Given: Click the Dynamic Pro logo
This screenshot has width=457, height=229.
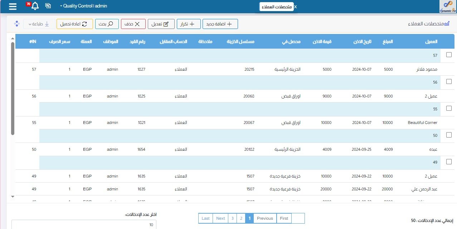Looking at the screenshot, I should coord(448,7).
